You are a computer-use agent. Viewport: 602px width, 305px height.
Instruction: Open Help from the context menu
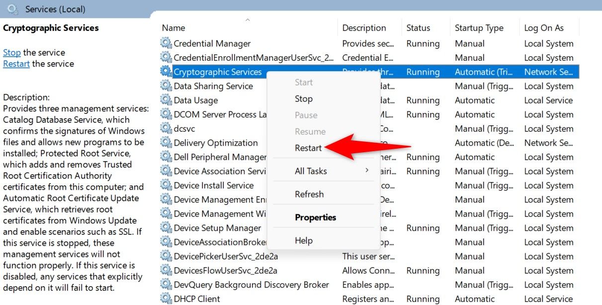[x=304, y=240]
